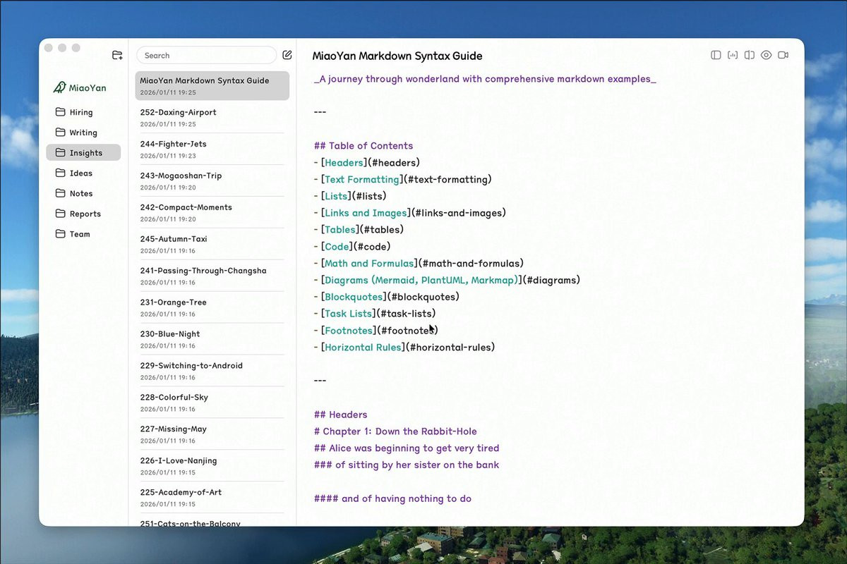Click the Ideas folder icon
847x564 pixels.
[60, 173]
